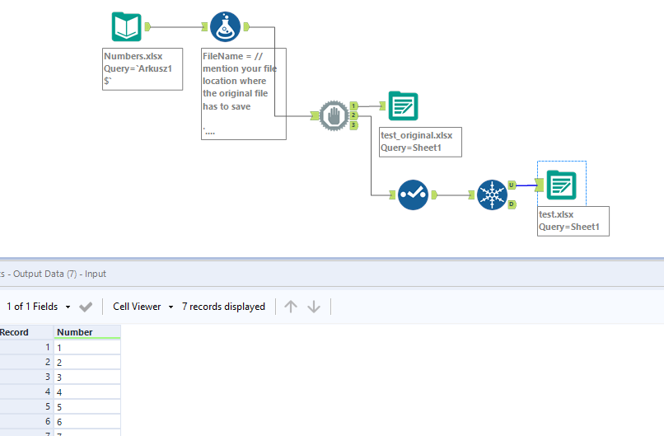The width and height of the screenshot is (664, 436).
Task: Click the Formula tool output anchor
Action: pyautogui.click(x=246, y=26)
